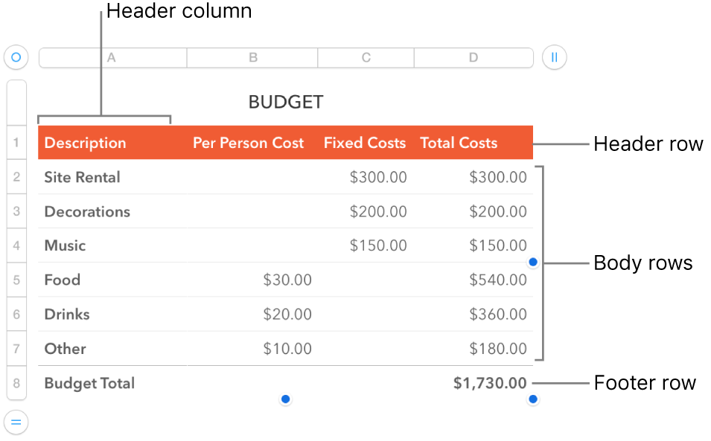Viewport: 711px width, 441px height.
Task: Select column reference tab D
Action: 474,57
